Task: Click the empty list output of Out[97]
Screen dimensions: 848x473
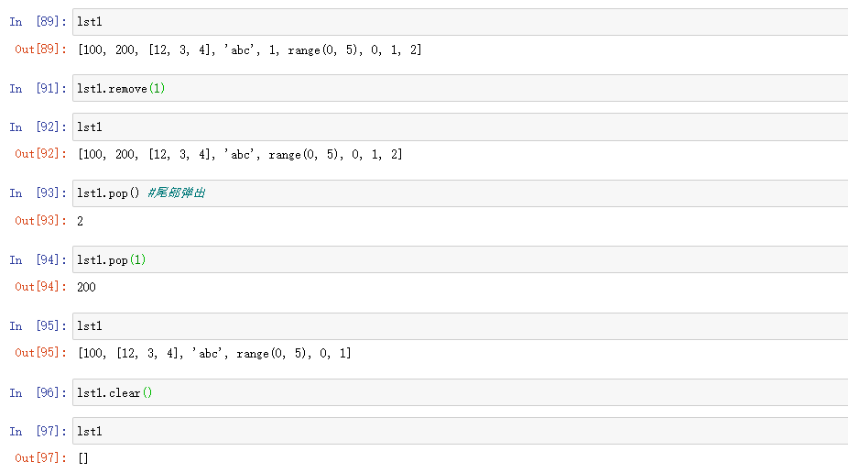Action: click(x=82, y=458)
